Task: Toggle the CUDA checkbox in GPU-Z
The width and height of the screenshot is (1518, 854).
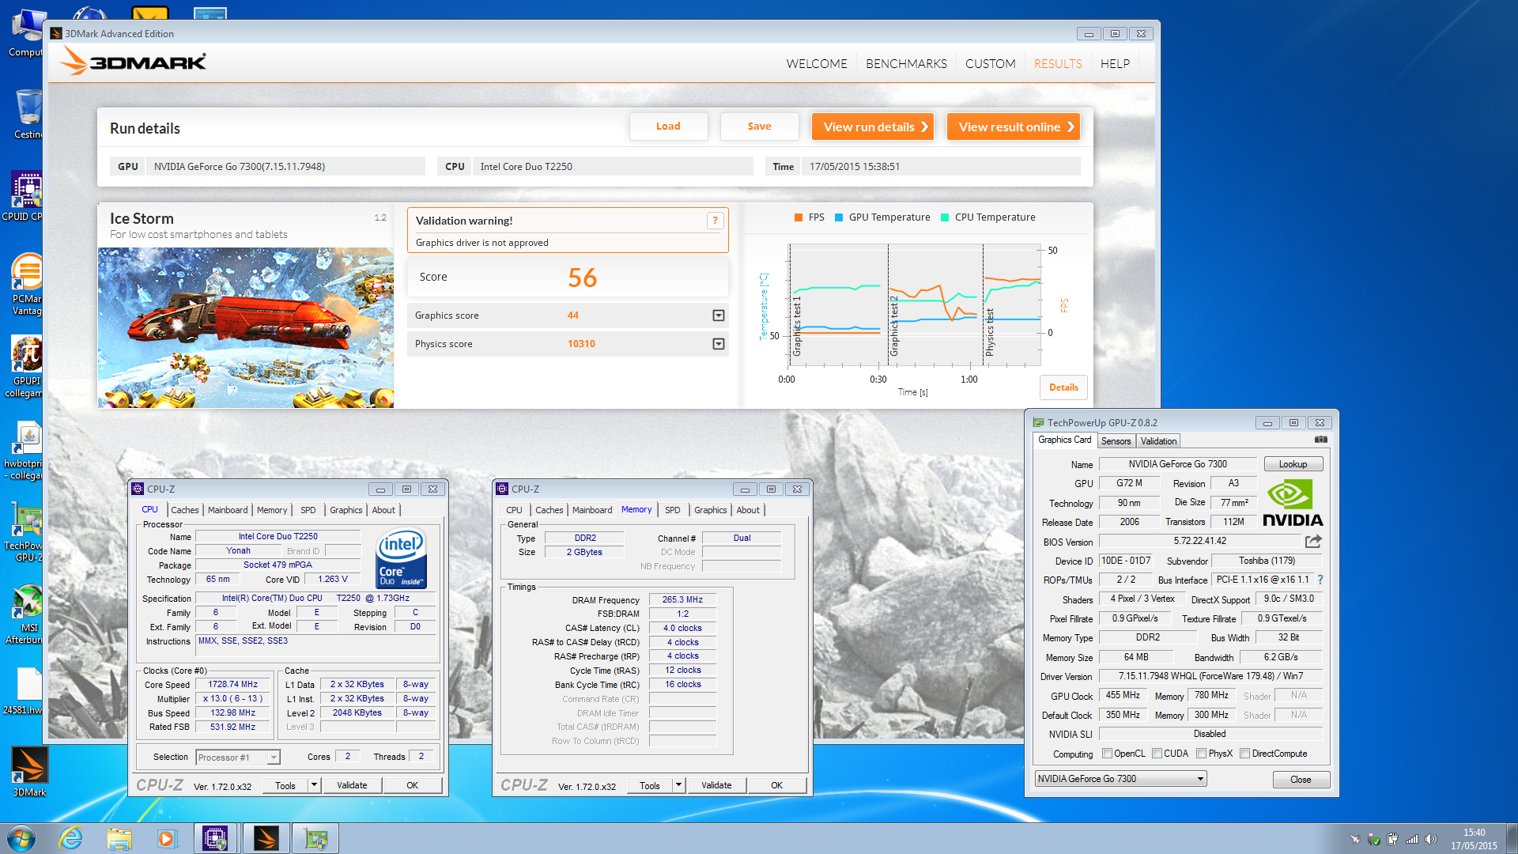Action: coord(1157,754)
